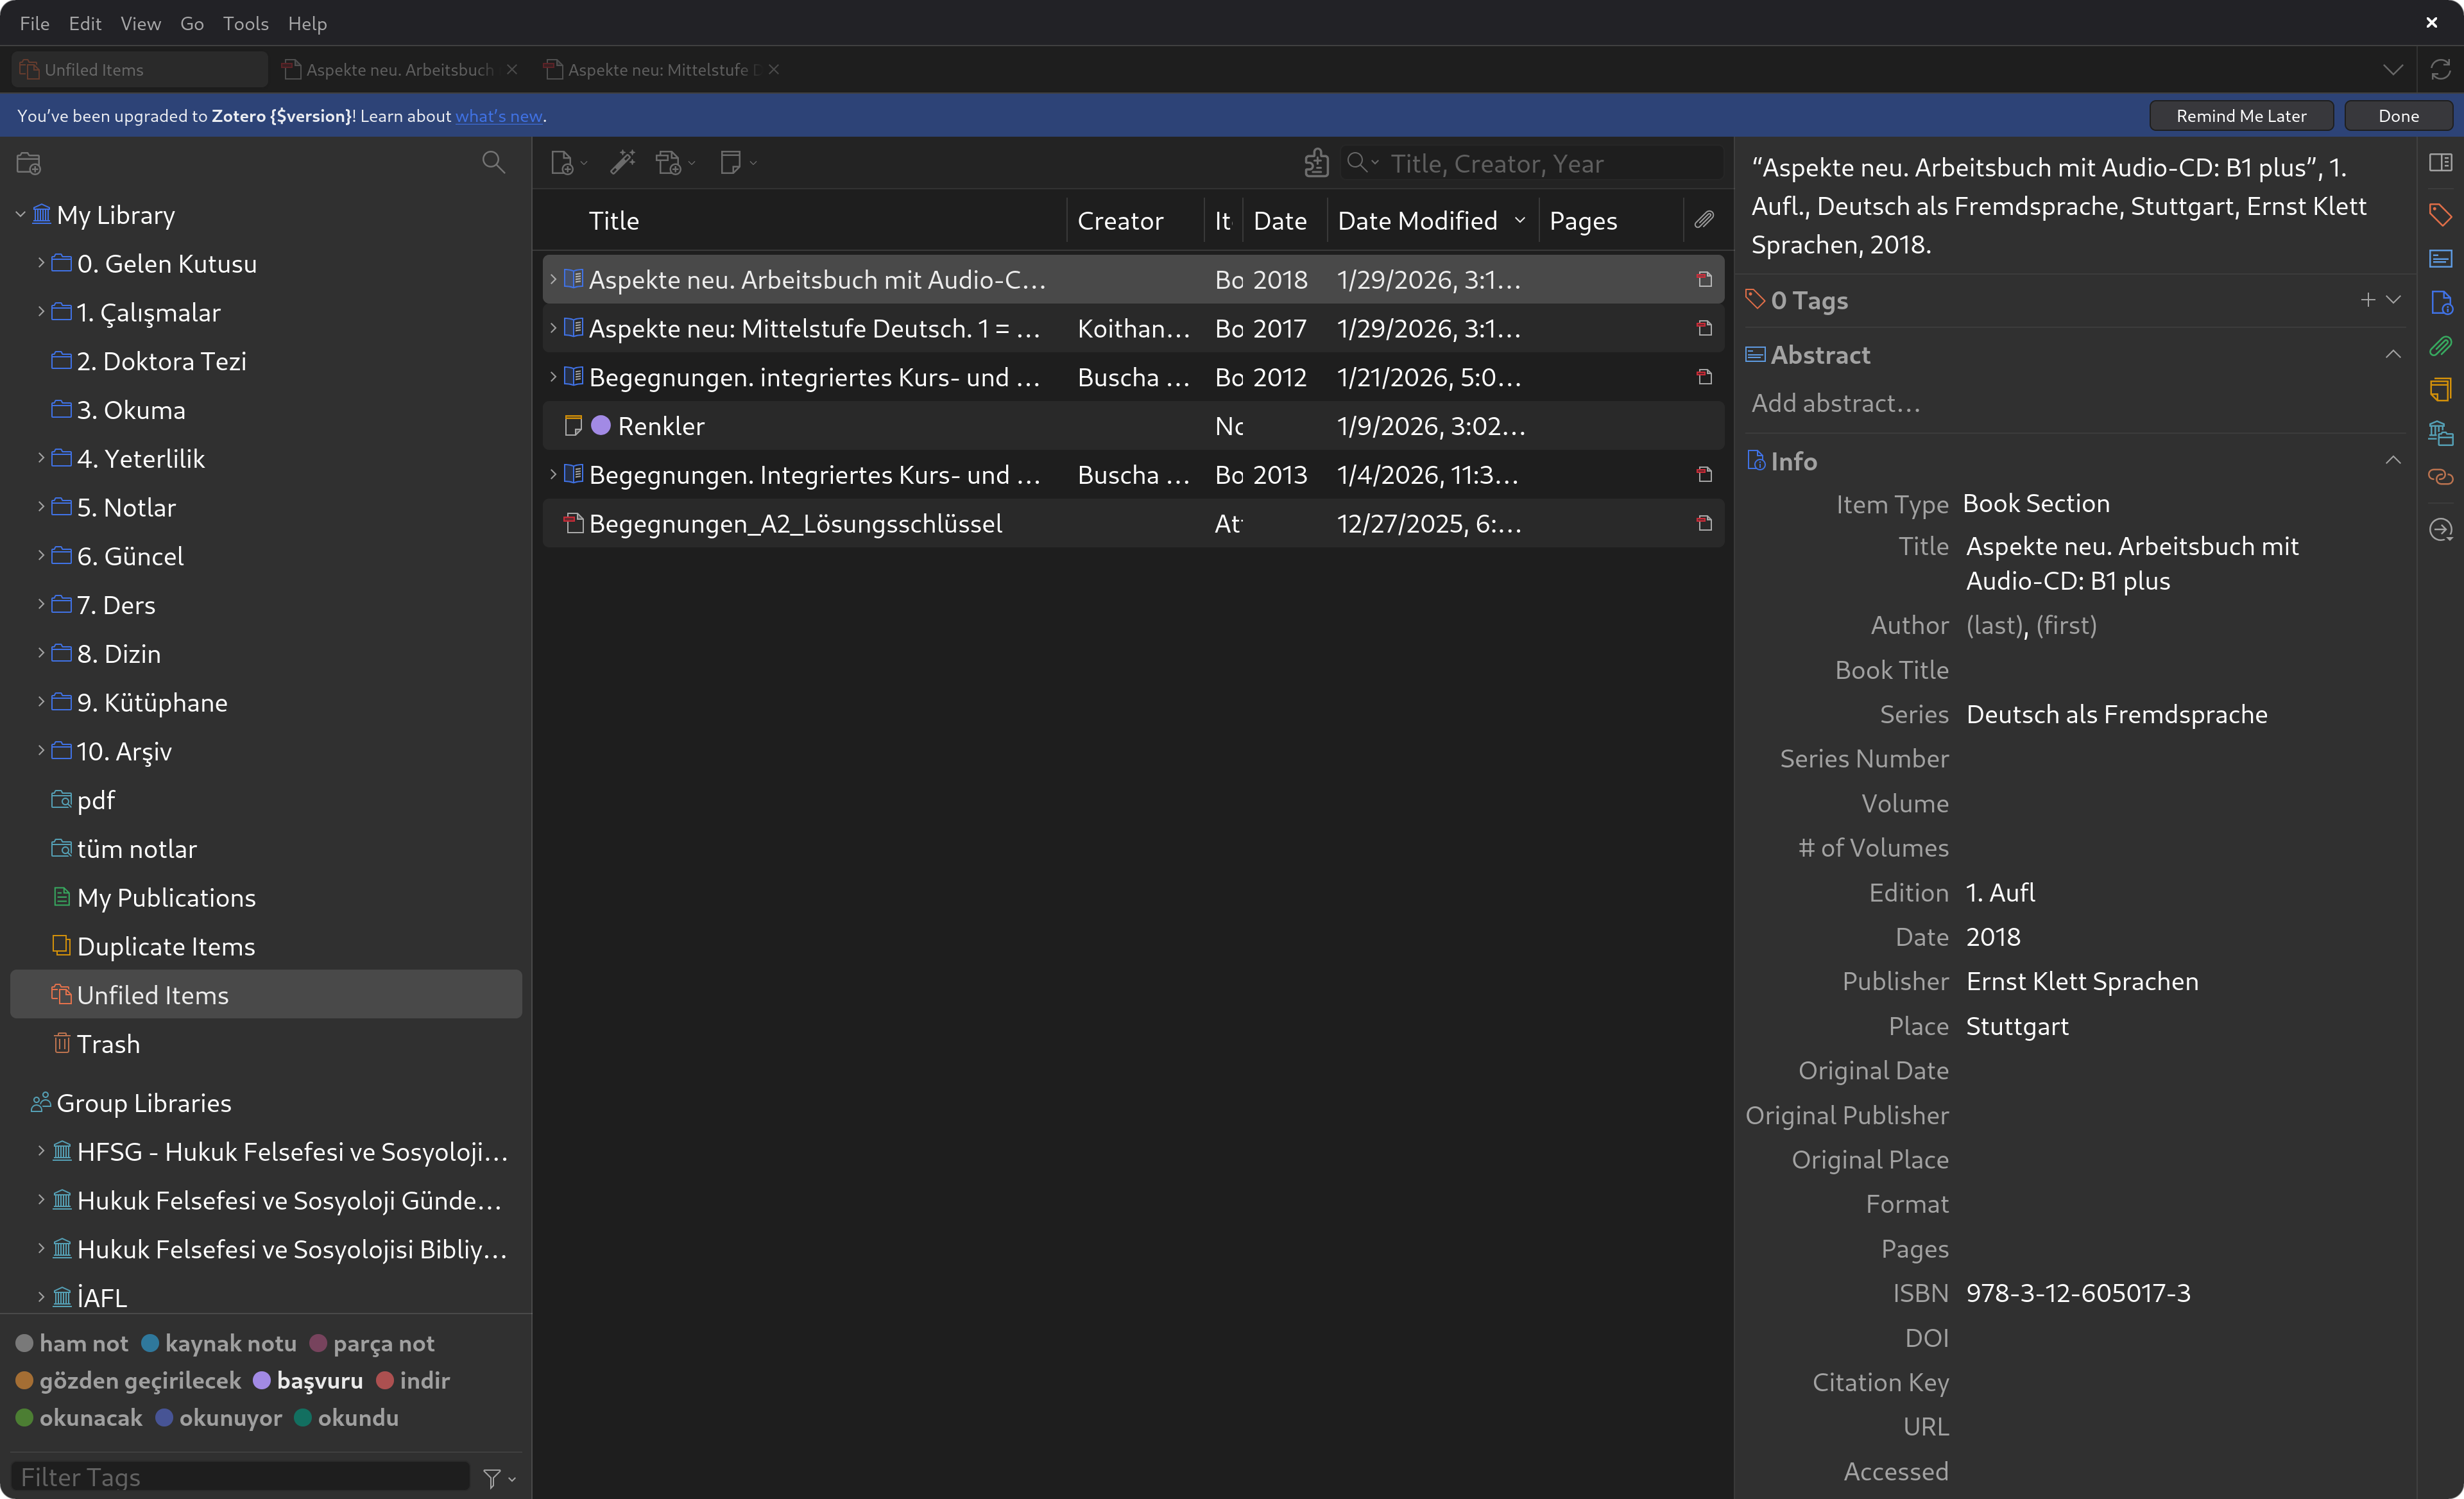The width and height of the screenshot is (2464, 1499).
Task: Switch to 'Aspekte neu: Mittelstufe' tab
Action: pos(657,70)
